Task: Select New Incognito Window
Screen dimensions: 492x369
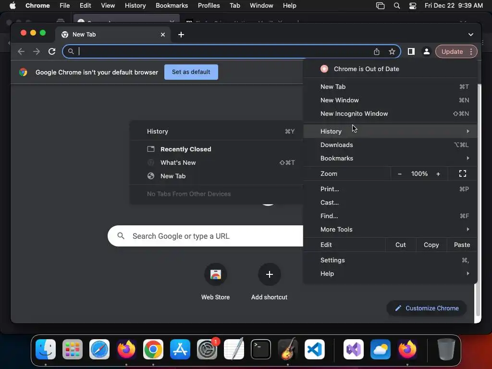Action: 390,113
